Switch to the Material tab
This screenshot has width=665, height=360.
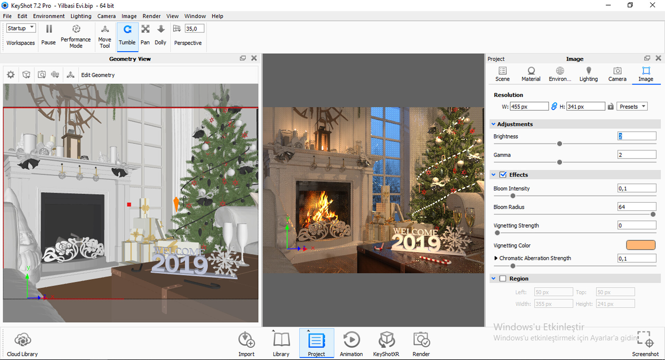[x=531, y=74]
